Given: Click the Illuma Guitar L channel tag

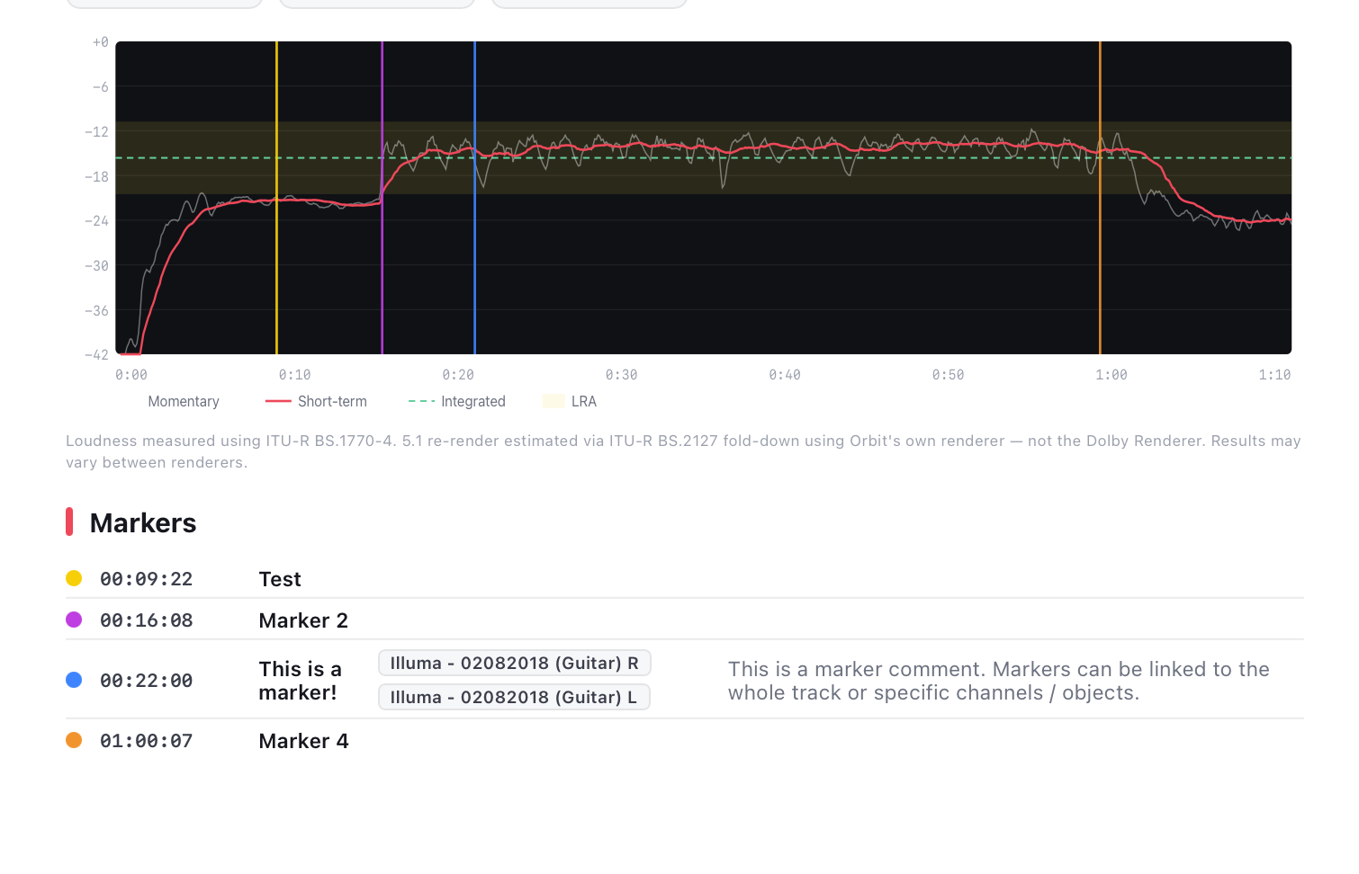Looking at the screenshot, I should (514, 697).
